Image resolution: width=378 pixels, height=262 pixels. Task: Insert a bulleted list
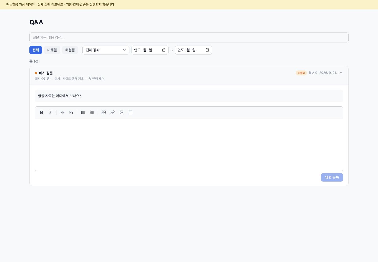[83, 112]
